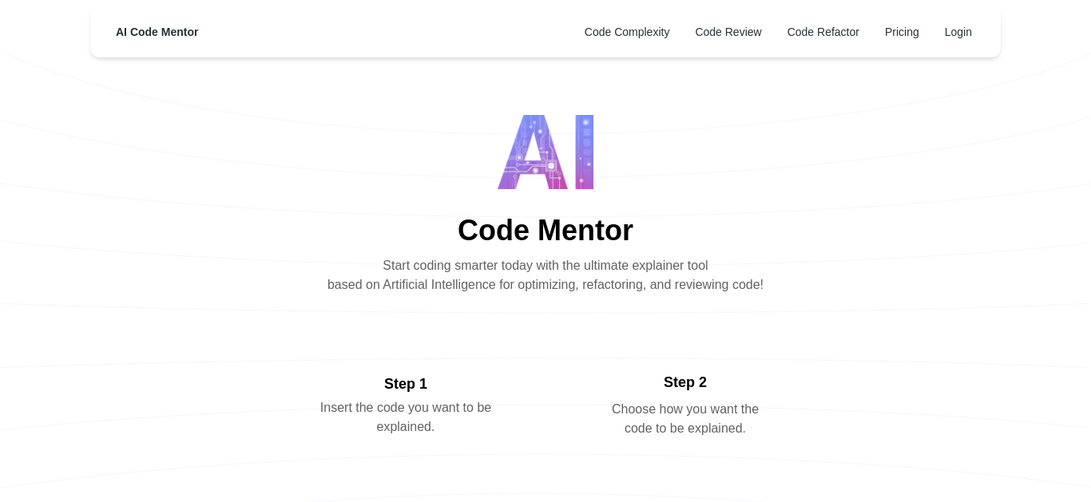The height and width of the screenshot is (502, 1091).
Task: Click the word 'explained.' under Step 1
Action: tap(406, 427)
